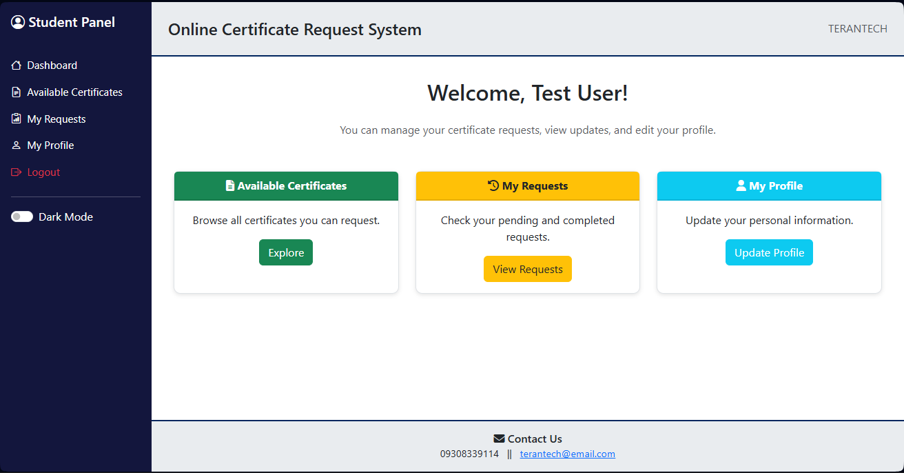Click the My Profile person icon in sidebar
This screenshot has width=904, height=473.
[x=17, y=145]
